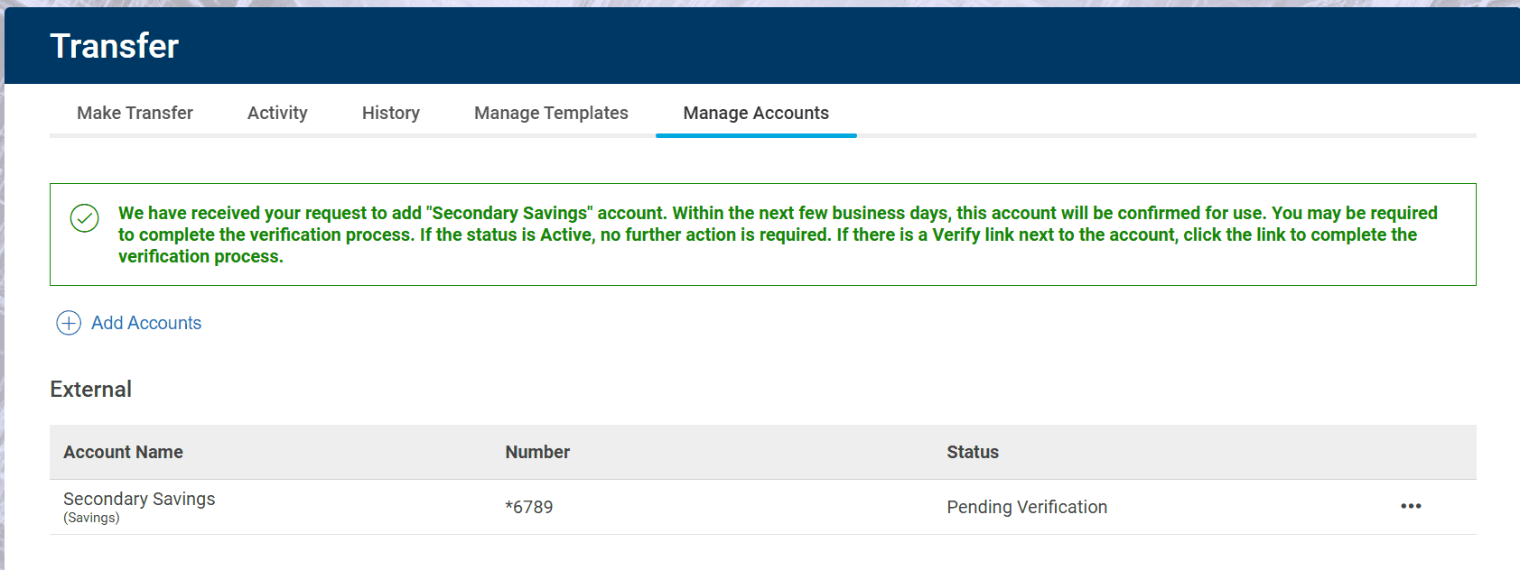
Task: Click the External section heading
Action: [x=91, y=390]
